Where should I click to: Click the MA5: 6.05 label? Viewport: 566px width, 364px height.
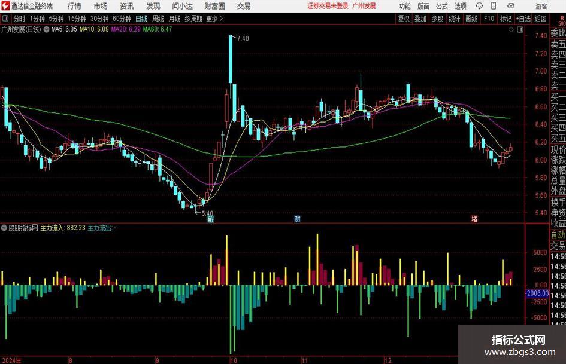64,29
